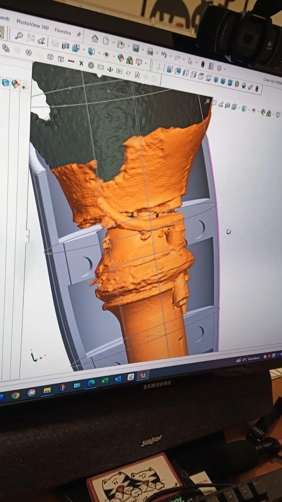Open View Orientation in top toolbar
This screenshot has width=282, height=502.
pos(76,48)
